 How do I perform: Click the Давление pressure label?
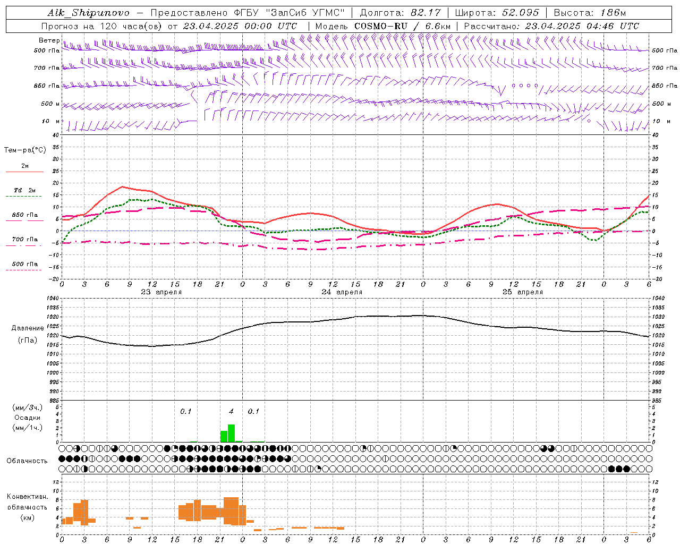pos(28,328)
